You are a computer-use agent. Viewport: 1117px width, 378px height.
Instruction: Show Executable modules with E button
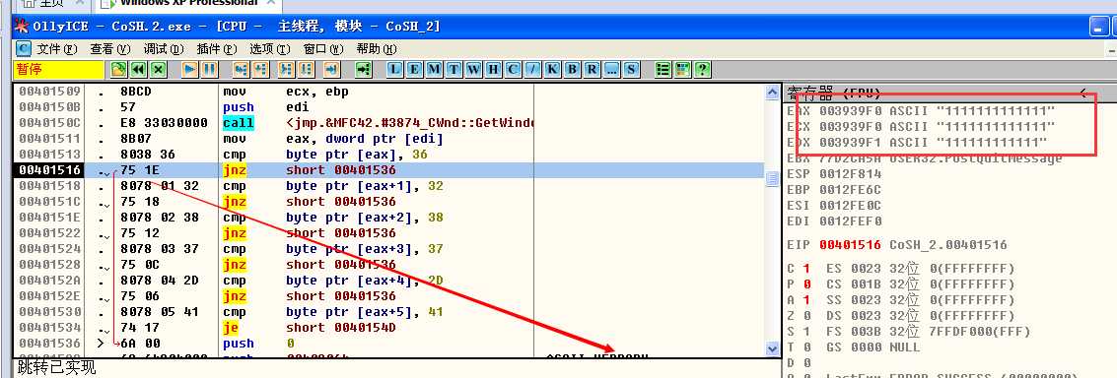pos(415,69)
